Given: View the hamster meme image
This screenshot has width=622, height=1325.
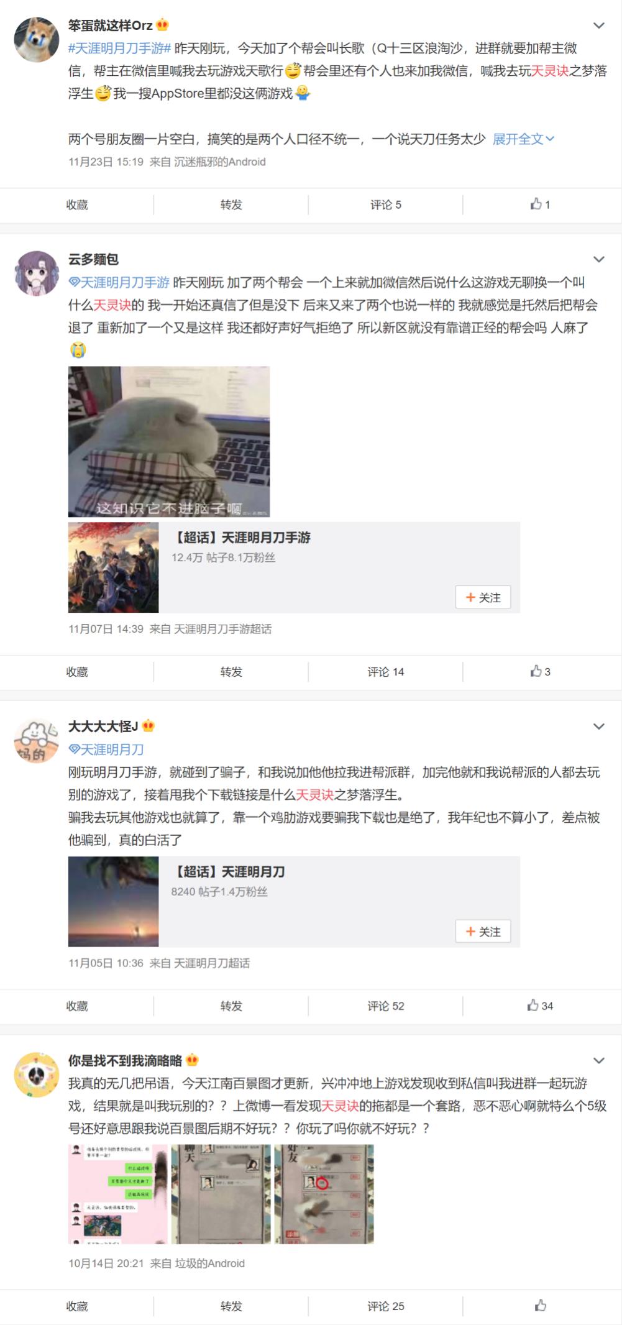Looking at the screenshot, I should pyautogui.click(x=169, y=441).
